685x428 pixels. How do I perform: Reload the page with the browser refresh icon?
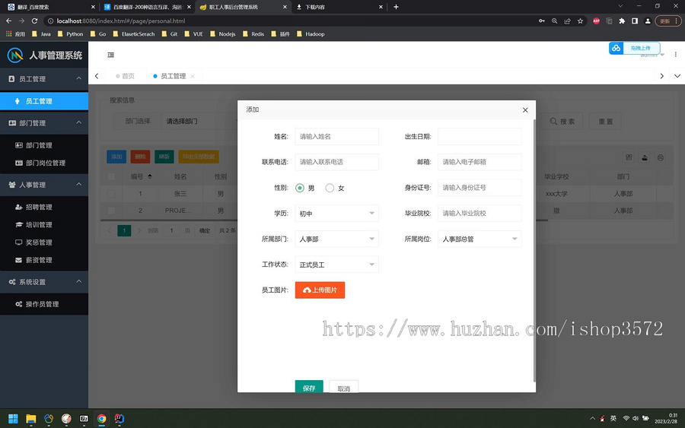pos(34,21)
